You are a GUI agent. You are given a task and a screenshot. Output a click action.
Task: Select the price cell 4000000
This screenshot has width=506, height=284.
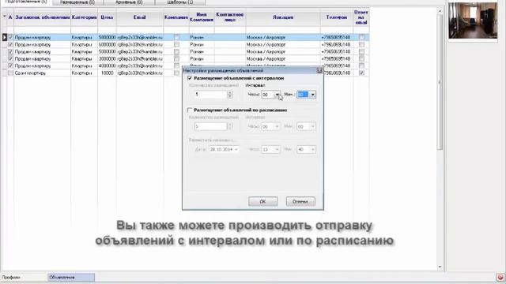click(x=107, y=65)
